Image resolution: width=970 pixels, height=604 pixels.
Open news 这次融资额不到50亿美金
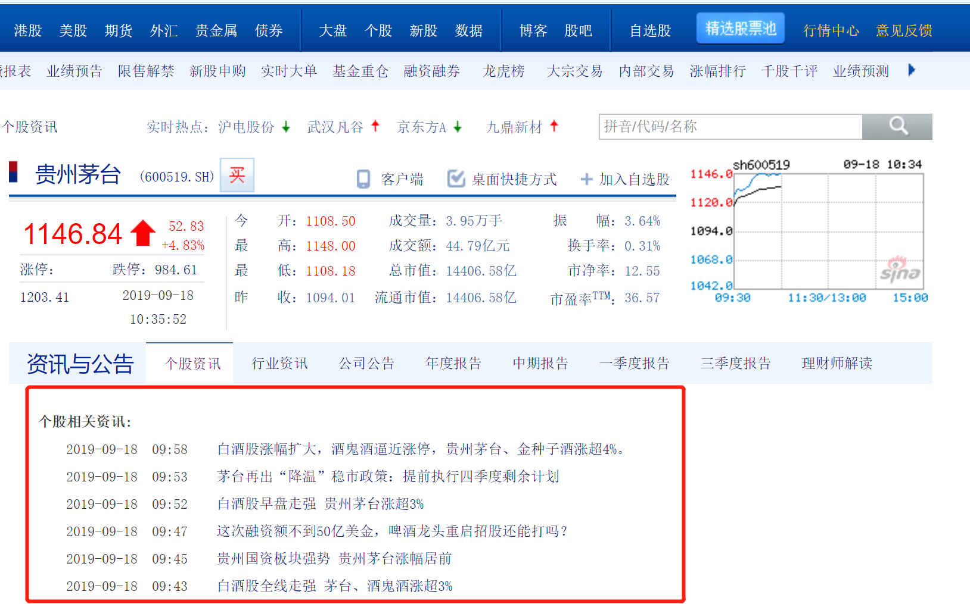pos(393,531)
